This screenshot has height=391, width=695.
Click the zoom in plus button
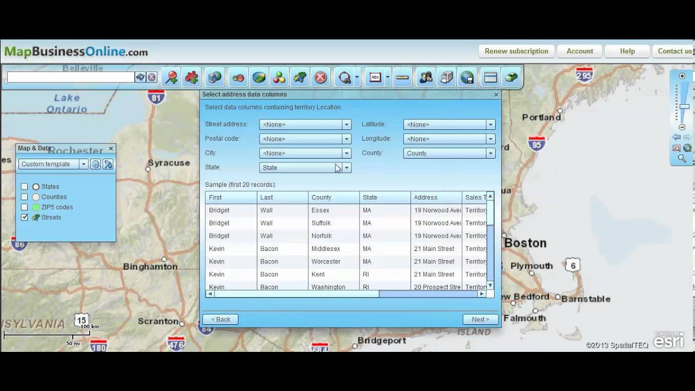tap(683, 76)
